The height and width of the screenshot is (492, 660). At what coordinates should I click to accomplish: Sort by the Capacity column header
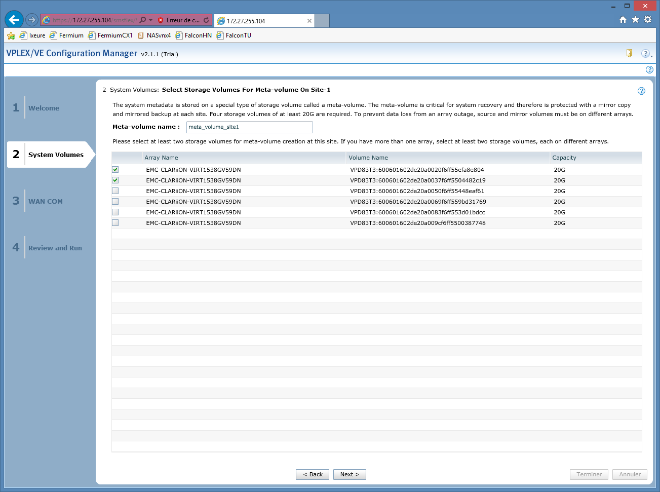(x=564, y=158)
